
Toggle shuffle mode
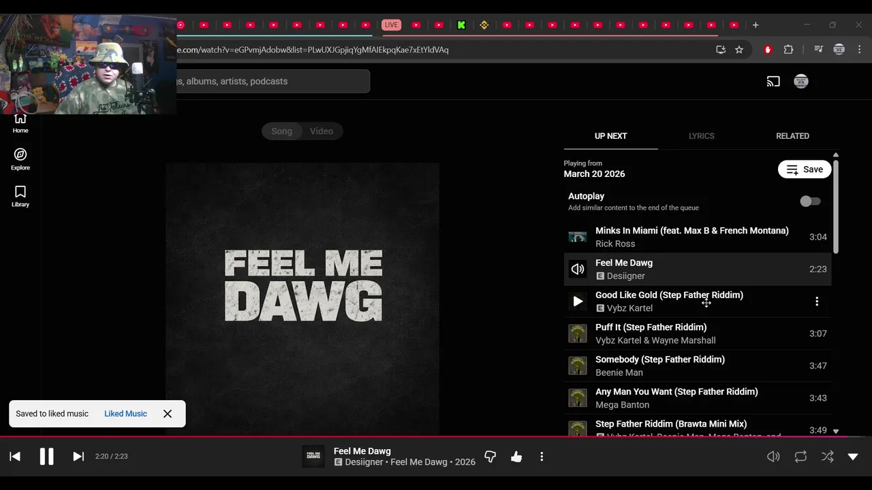coord(827,457)
